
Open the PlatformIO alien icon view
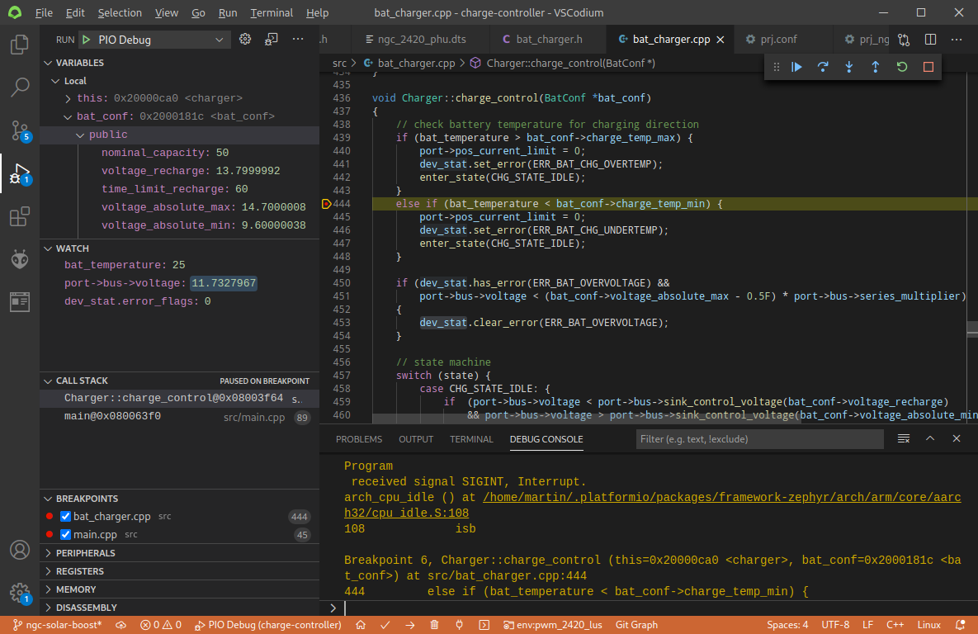[x=19, y=259]
